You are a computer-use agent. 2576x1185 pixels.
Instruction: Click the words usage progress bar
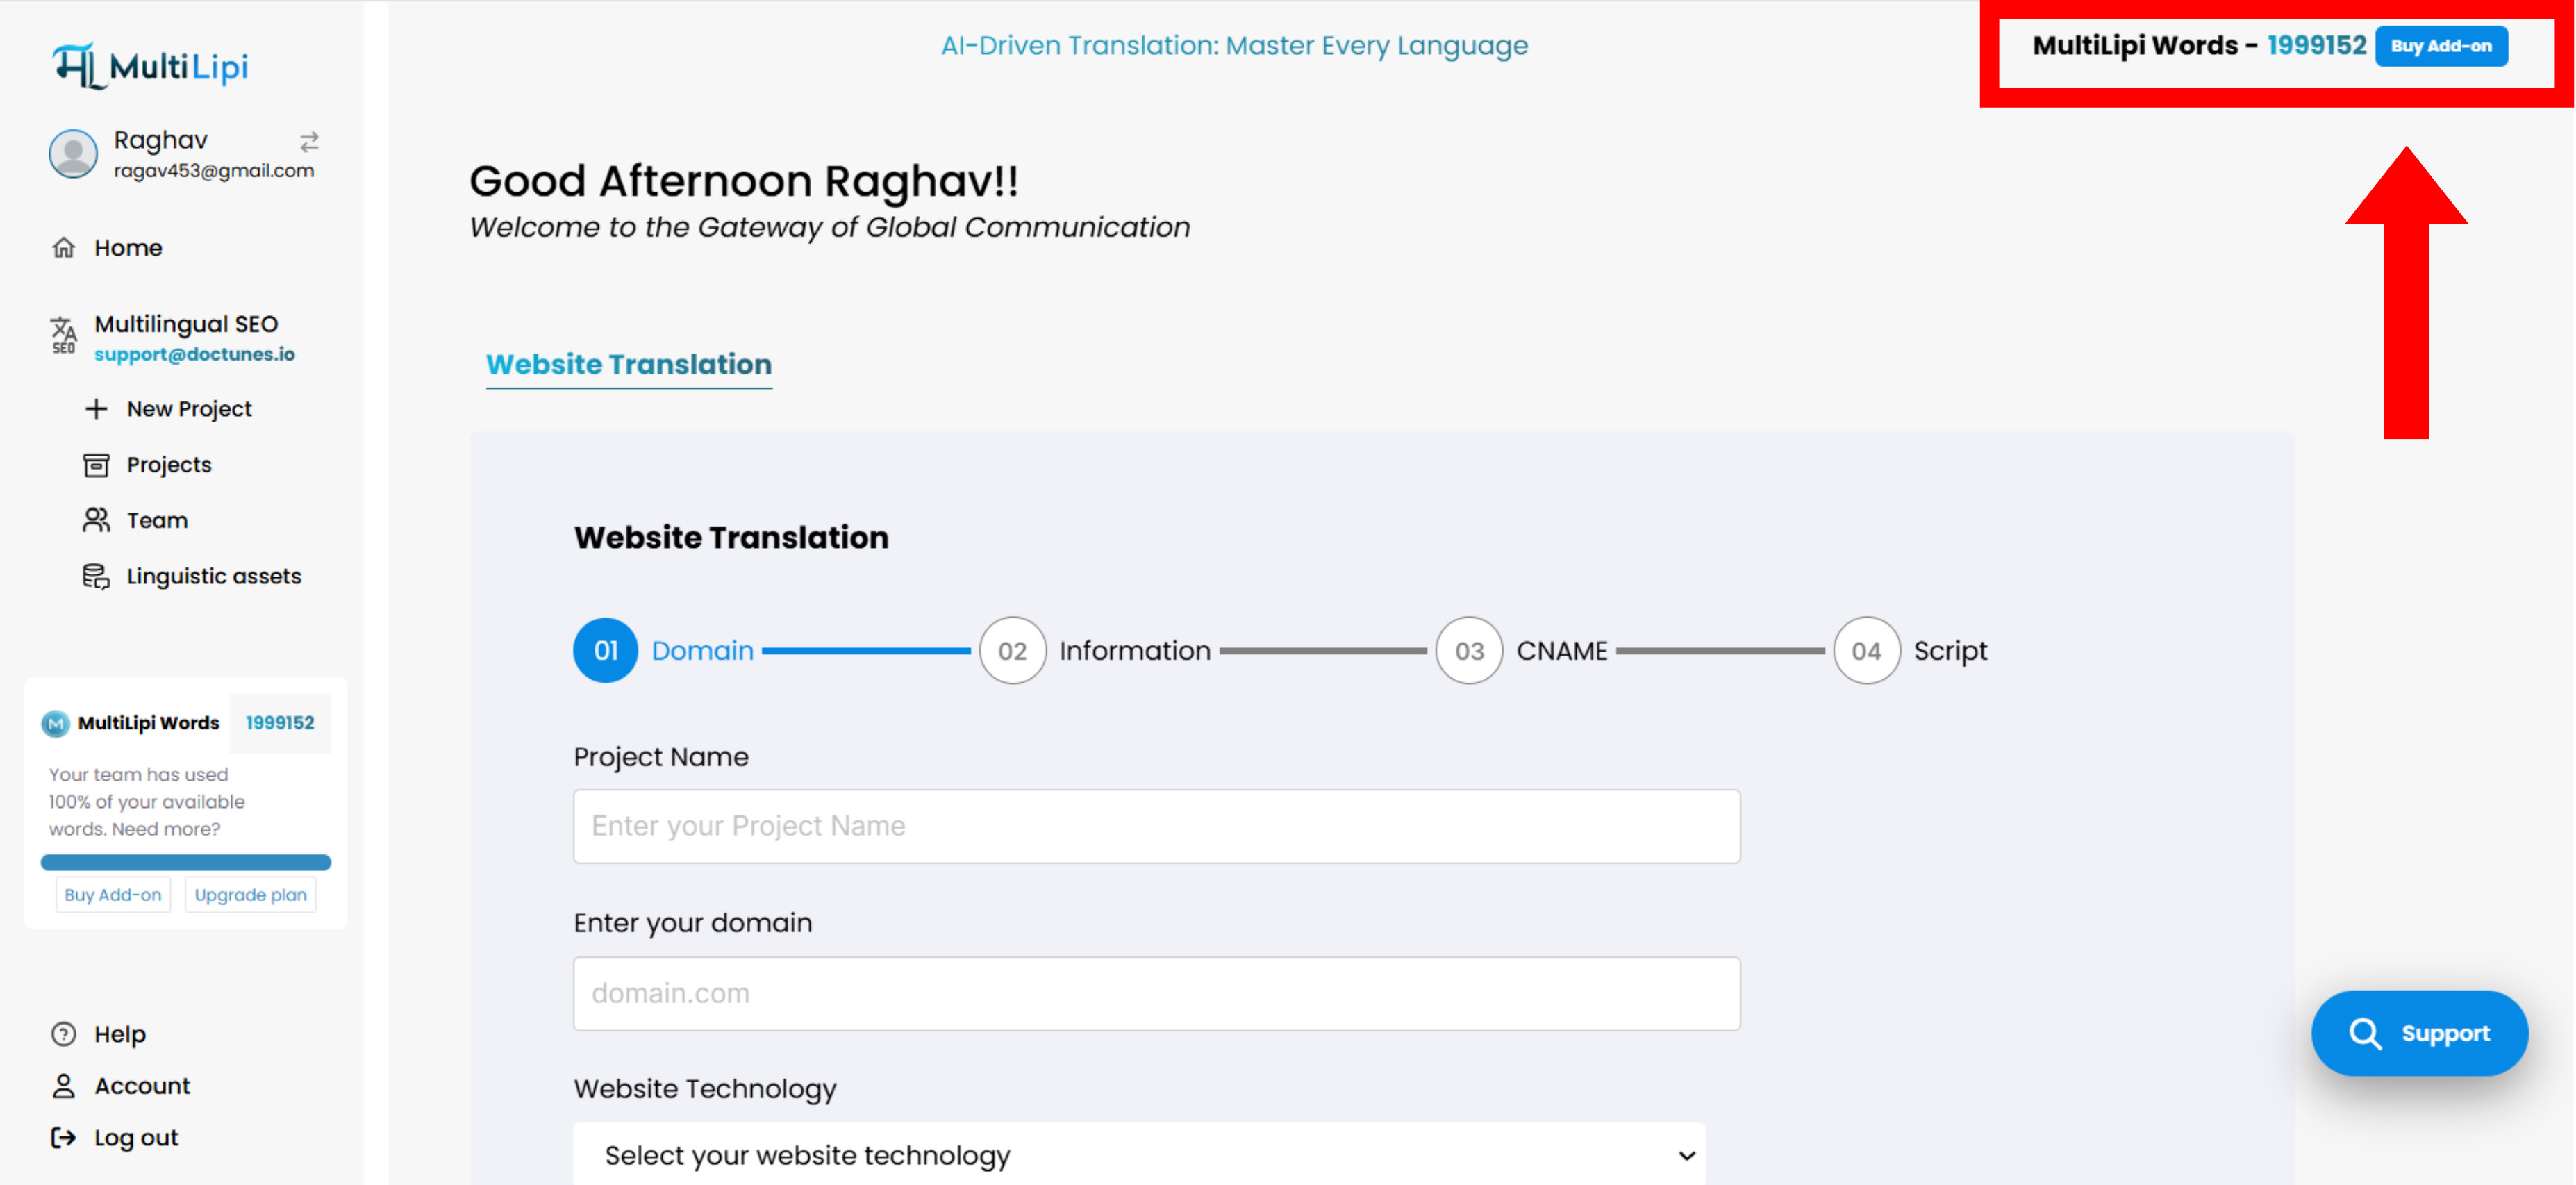186,862
